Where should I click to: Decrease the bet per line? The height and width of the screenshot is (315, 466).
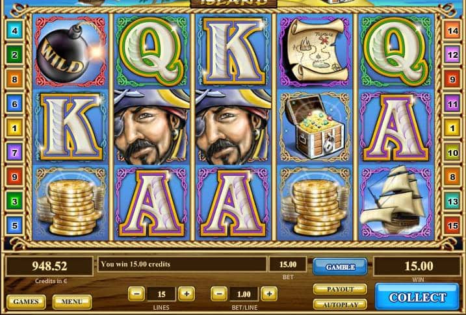[x=219, y=294]
